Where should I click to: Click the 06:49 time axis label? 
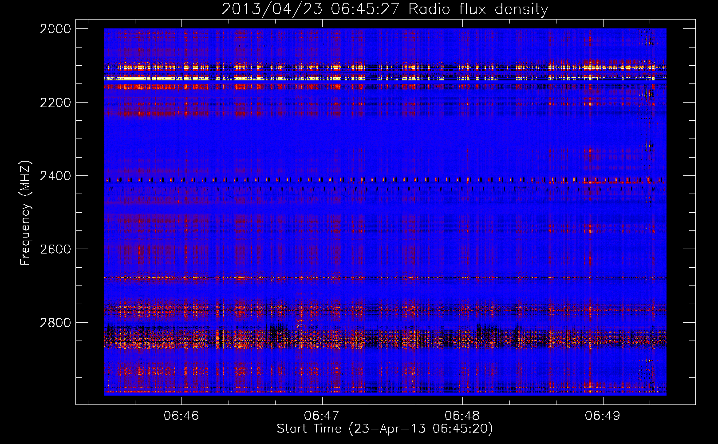pyautogui.click(x=603, y=416)
